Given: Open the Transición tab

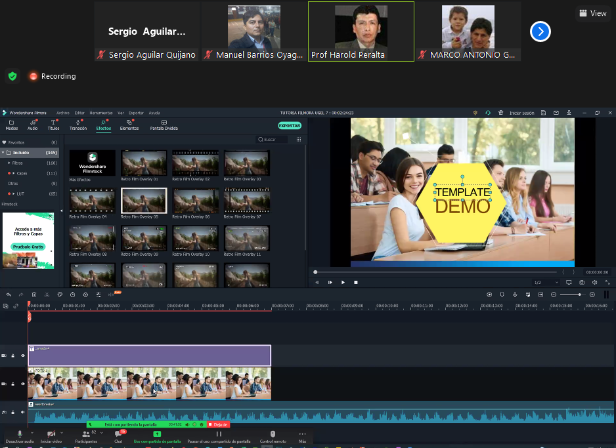Looking at the screenshot, I should (x=77, y=125).
